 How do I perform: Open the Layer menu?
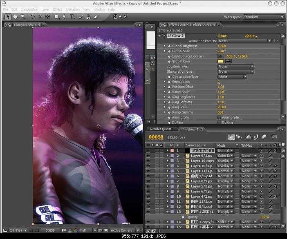click(45, 9)
